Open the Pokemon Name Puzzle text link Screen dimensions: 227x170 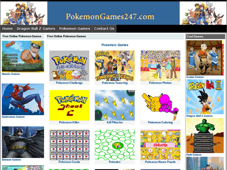pyautogui.click(x=160, y=162)
